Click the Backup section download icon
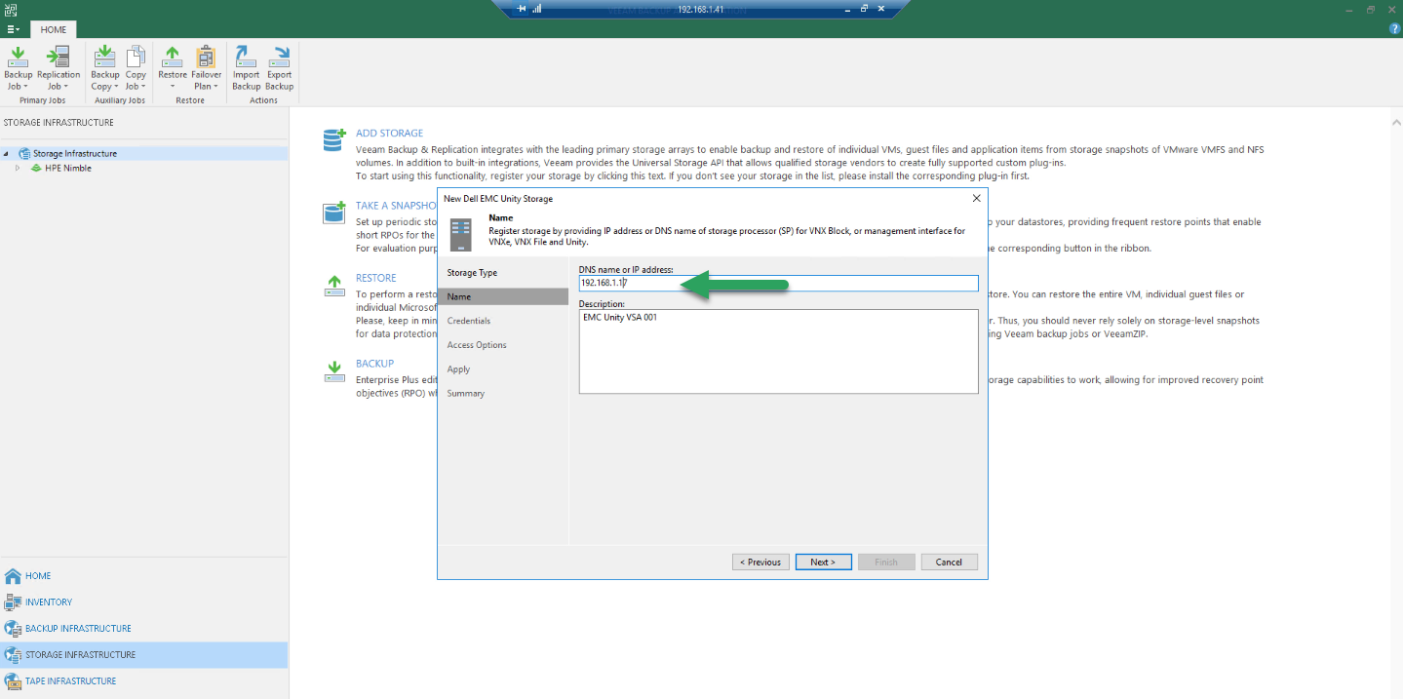The height and width of the screenshot is (699, 1403). tap(334, 370)
